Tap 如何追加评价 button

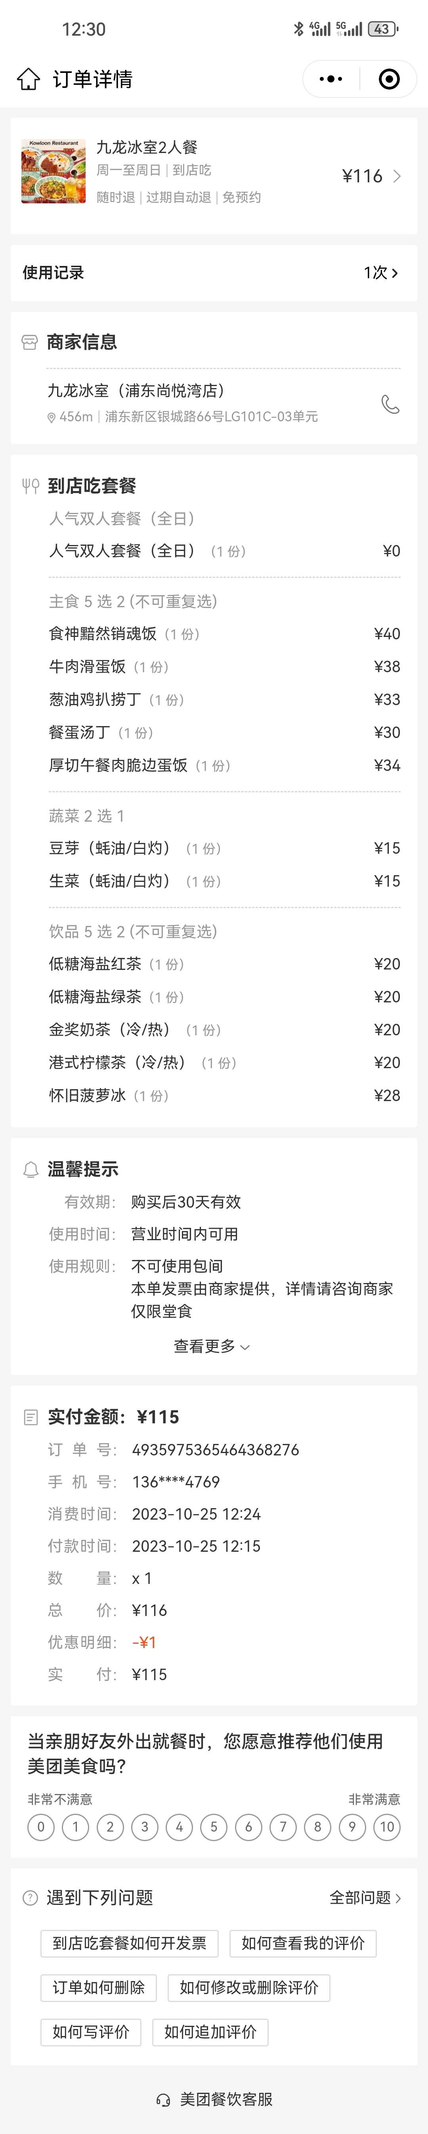[210, 2031]
